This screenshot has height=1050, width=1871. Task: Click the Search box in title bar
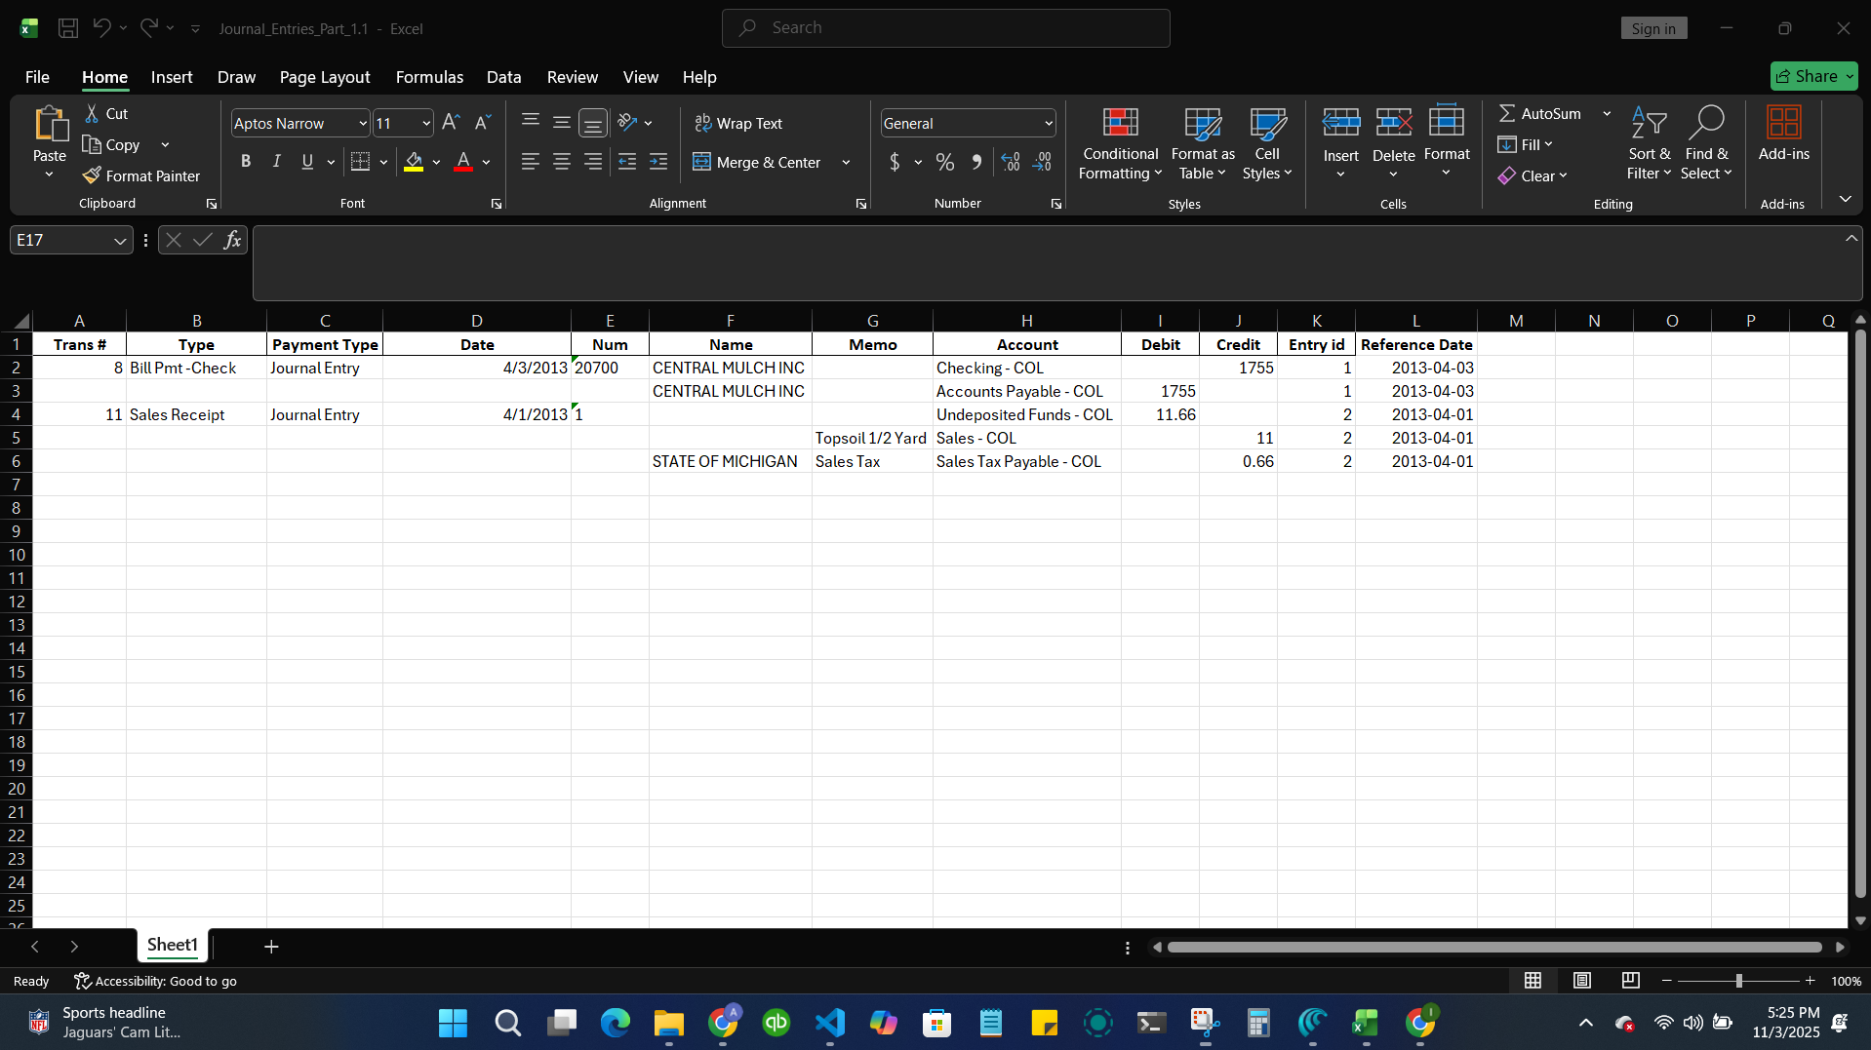[945, 28]
